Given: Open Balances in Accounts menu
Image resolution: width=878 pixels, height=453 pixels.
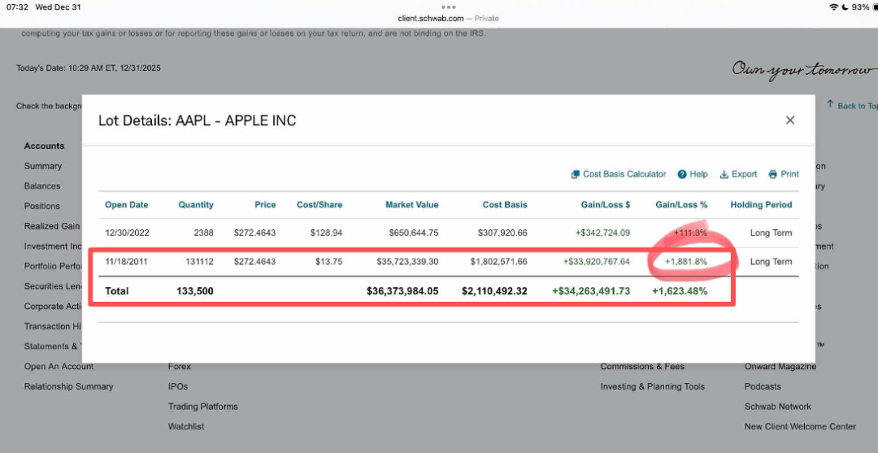Looking at the screenshot, I should [x=42, y=186].
